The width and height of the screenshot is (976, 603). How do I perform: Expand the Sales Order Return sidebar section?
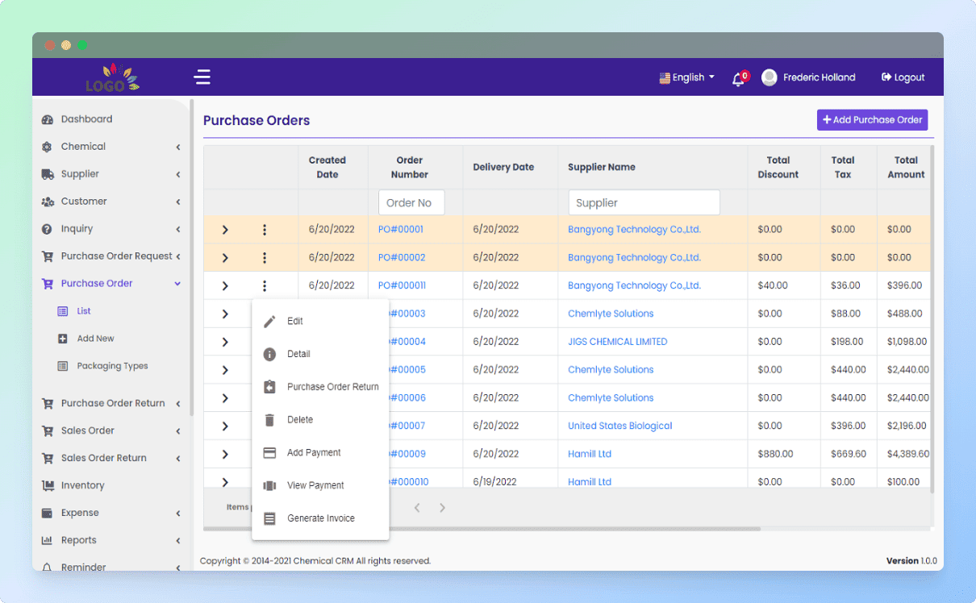tap(177, 458)
